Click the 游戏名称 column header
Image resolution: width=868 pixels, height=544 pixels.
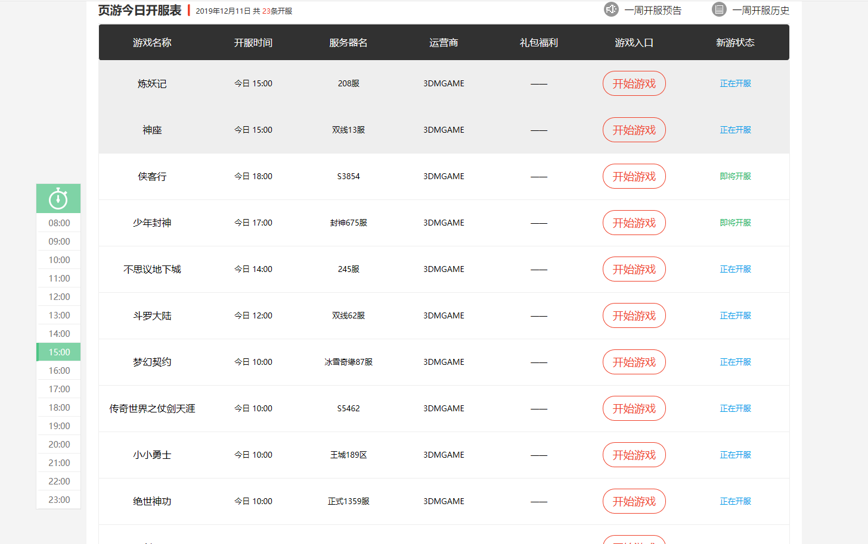pos(152,43)
